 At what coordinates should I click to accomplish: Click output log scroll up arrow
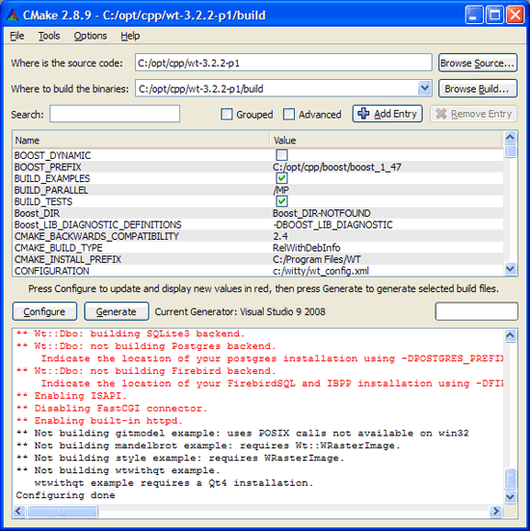click(x=510, y=335)
